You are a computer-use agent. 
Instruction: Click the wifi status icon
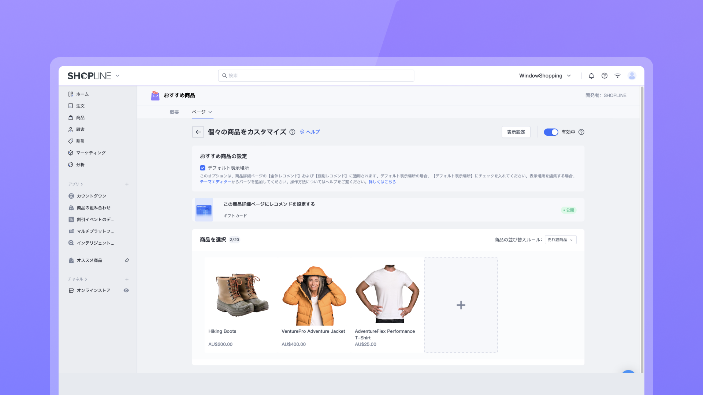tap(618, 76)
